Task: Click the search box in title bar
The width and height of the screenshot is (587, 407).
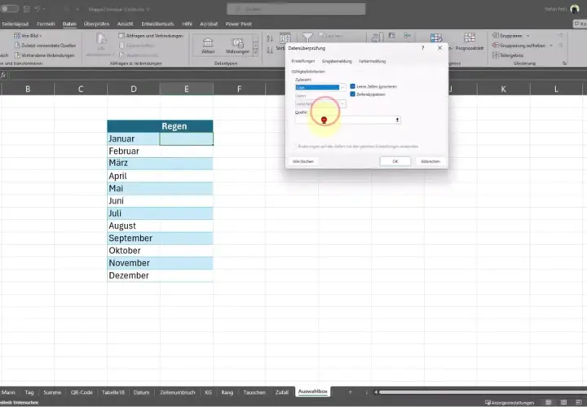Action: pos(296,9)
